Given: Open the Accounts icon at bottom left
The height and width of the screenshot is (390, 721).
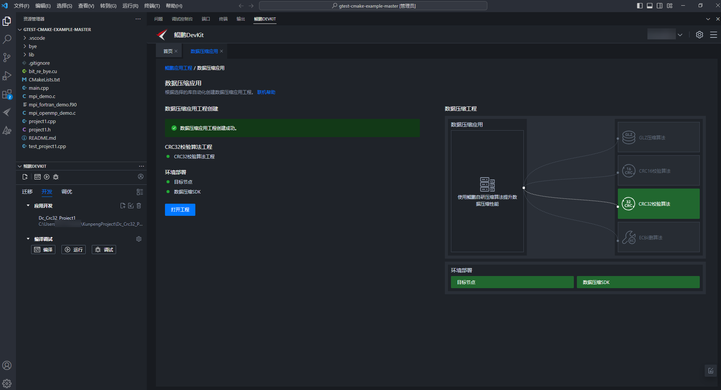Looking at the screenshot, I should (x=7, y=365).
